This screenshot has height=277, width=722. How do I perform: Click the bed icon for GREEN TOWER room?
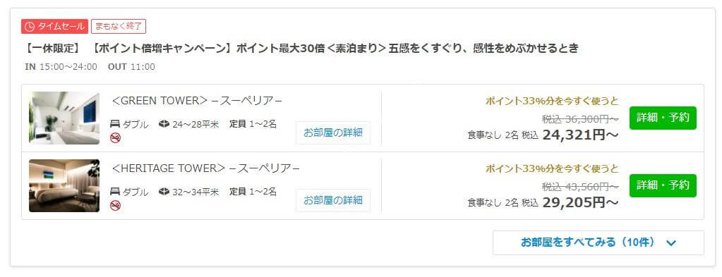coord(115,124)
